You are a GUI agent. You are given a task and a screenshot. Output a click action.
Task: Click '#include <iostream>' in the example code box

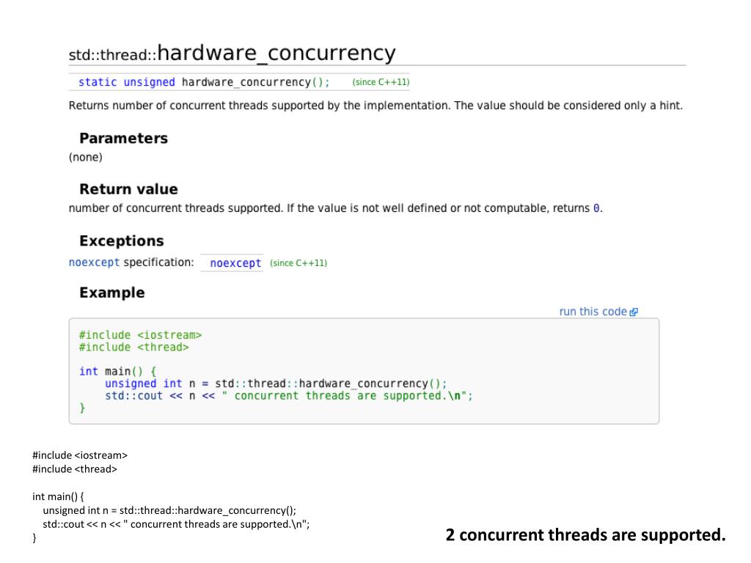[140, 335]
